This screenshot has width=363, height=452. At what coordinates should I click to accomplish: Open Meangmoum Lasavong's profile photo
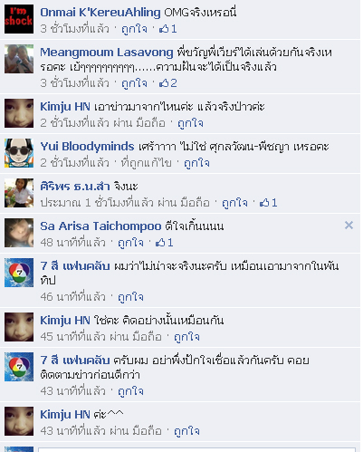tap(19, 59)
